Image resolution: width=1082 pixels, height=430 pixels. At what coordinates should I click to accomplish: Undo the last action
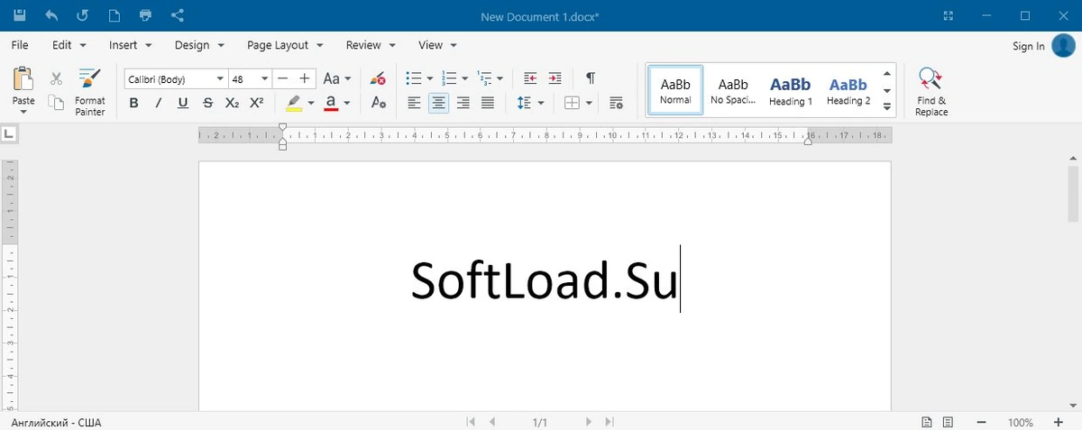click(51, 15)
